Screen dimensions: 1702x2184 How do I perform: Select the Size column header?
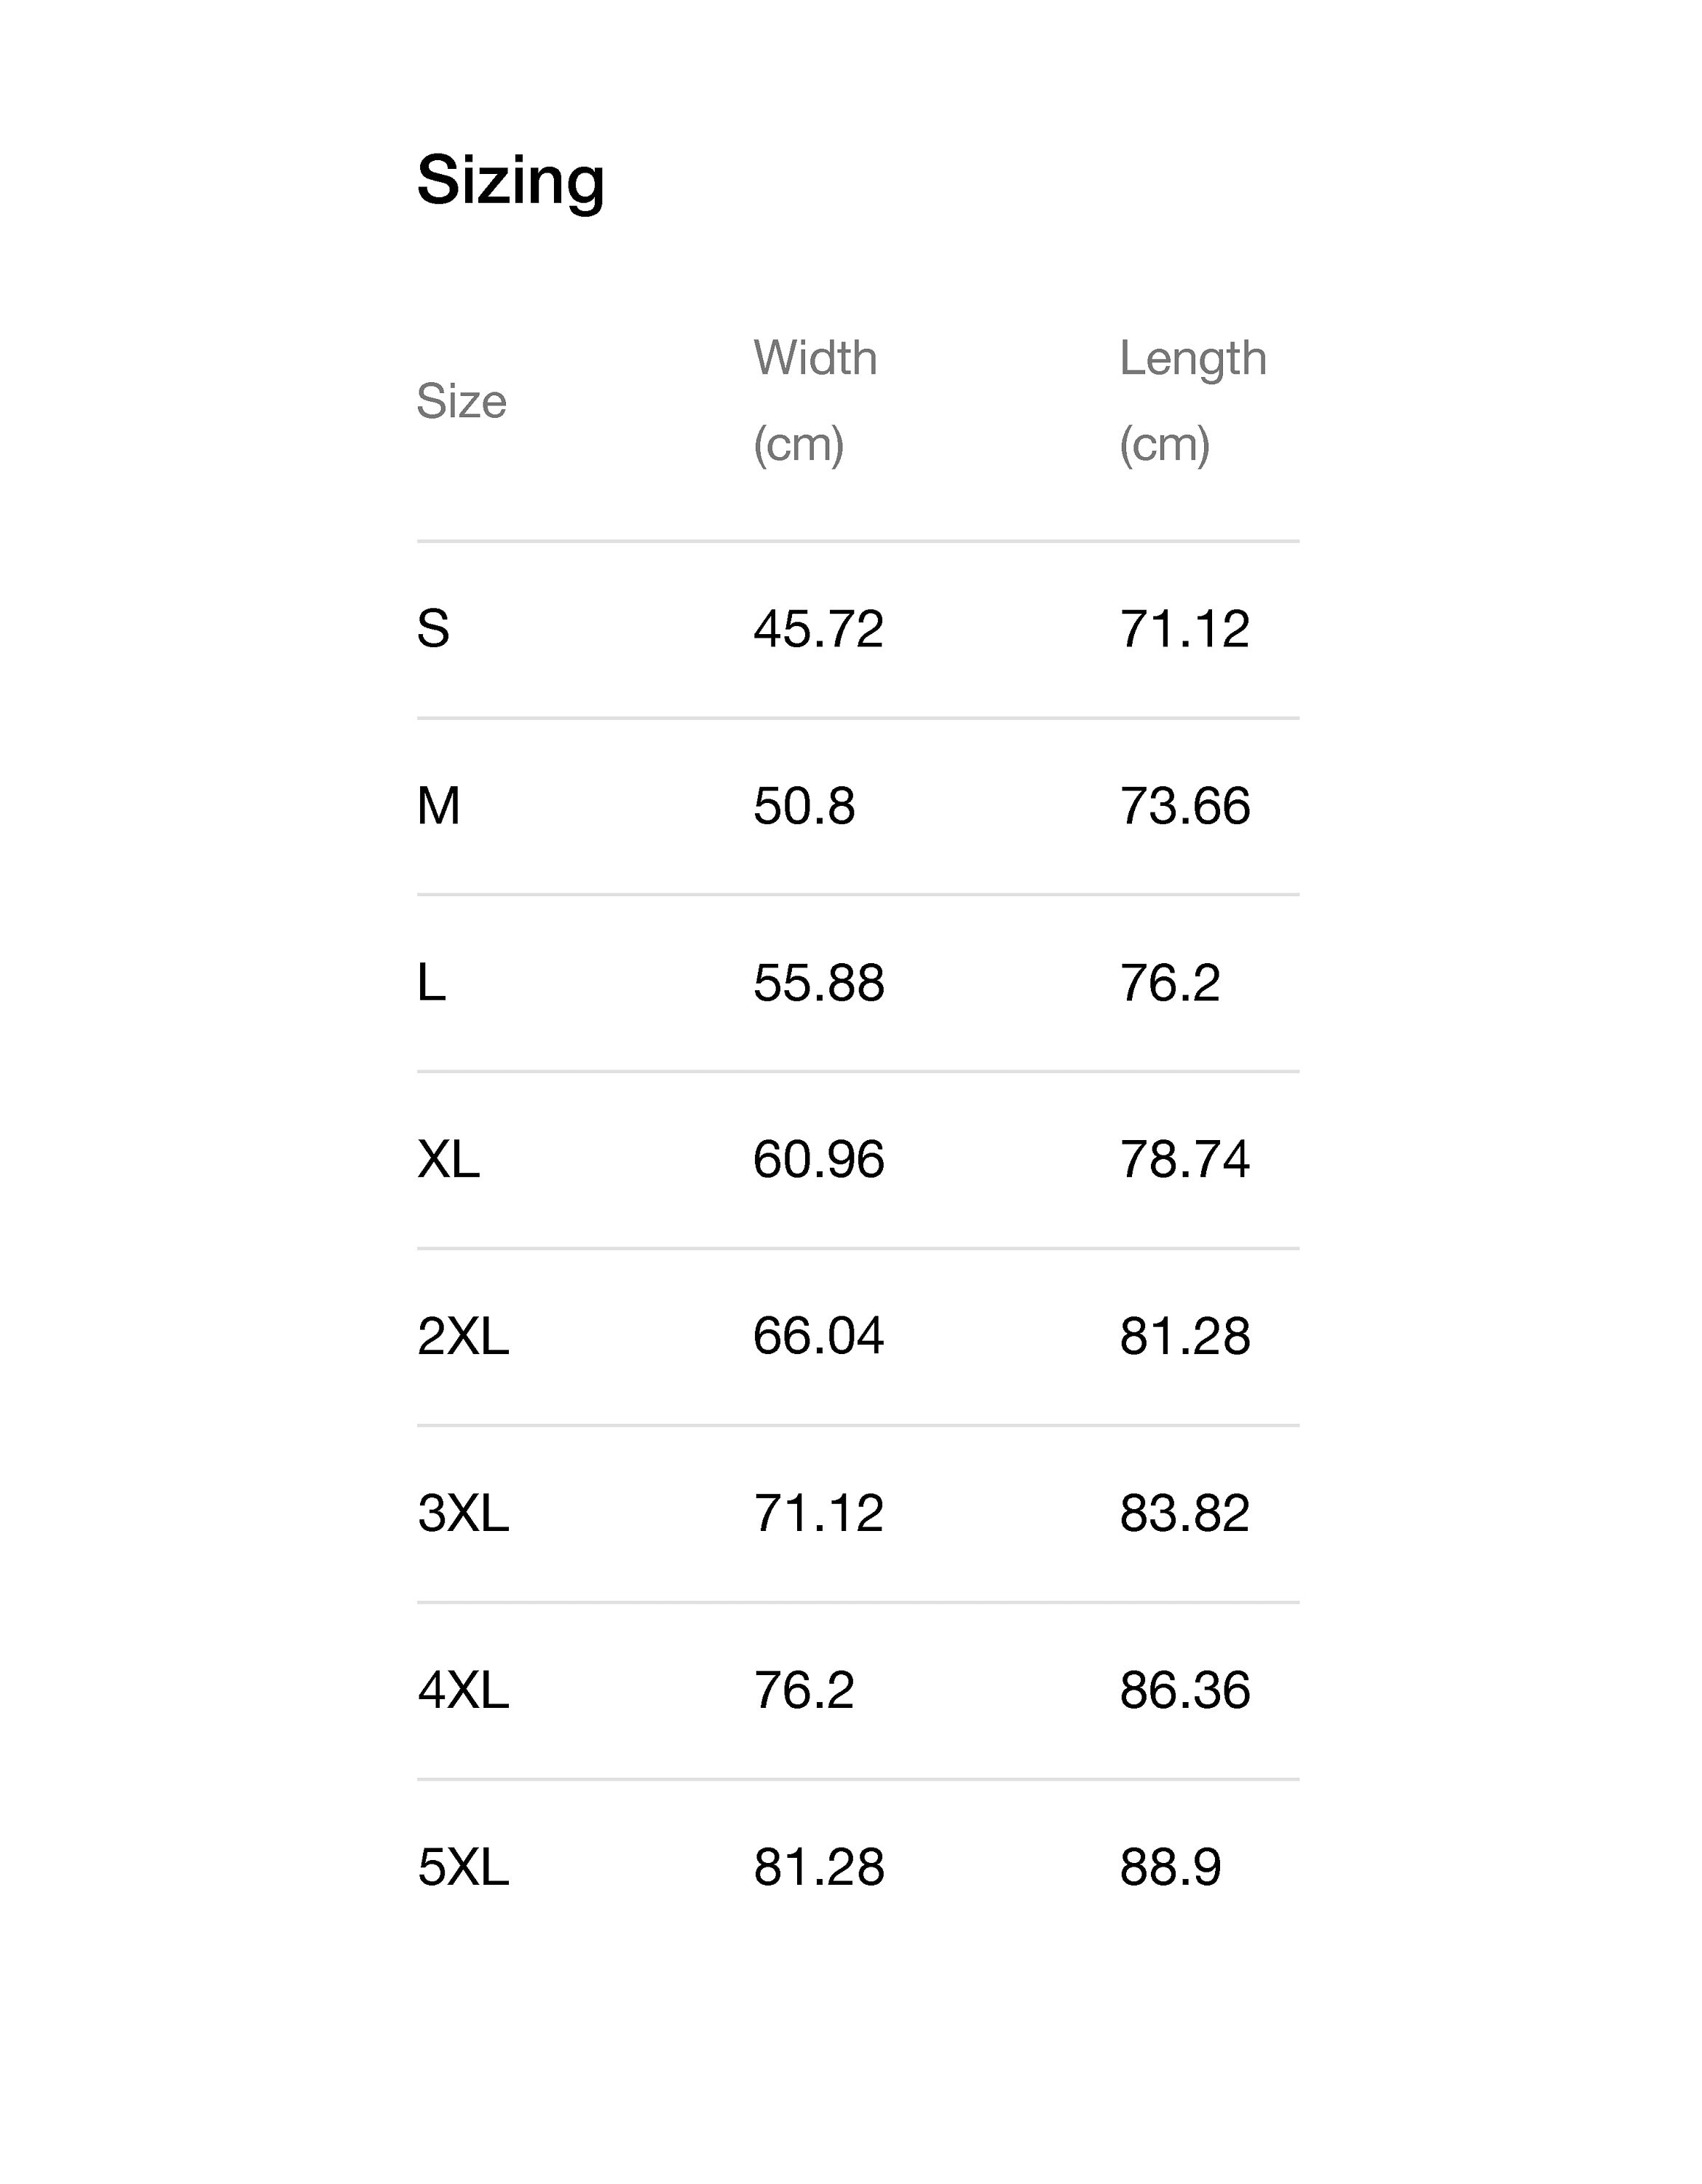click(x=462, y=401)
